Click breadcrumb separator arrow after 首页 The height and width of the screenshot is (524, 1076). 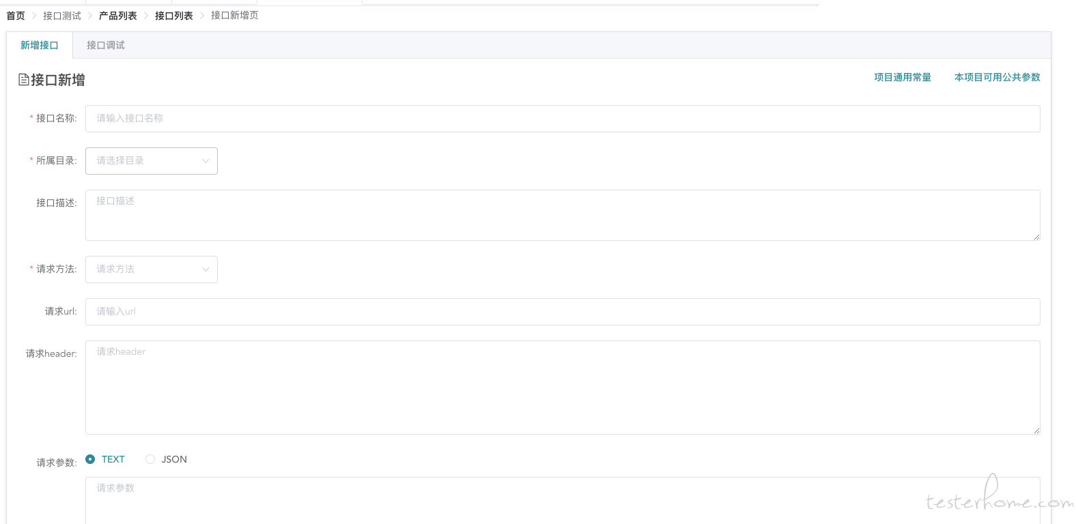coord(34,16)
